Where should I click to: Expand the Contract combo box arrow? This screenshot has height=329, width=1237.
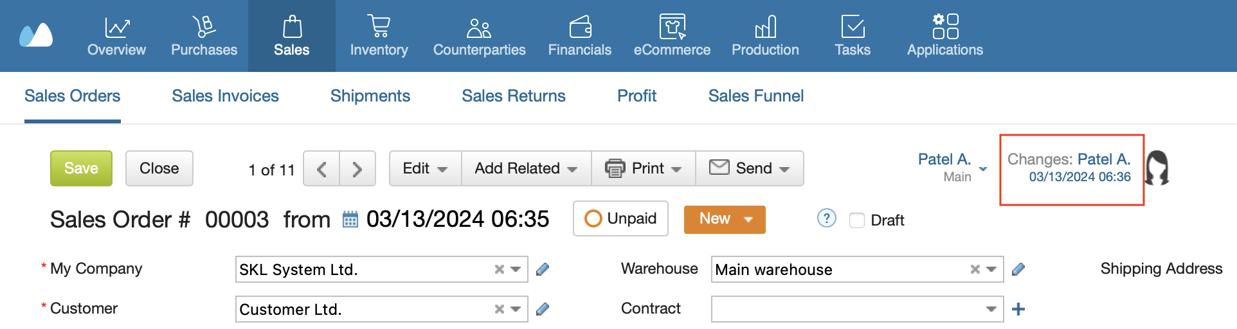point(991,309)
